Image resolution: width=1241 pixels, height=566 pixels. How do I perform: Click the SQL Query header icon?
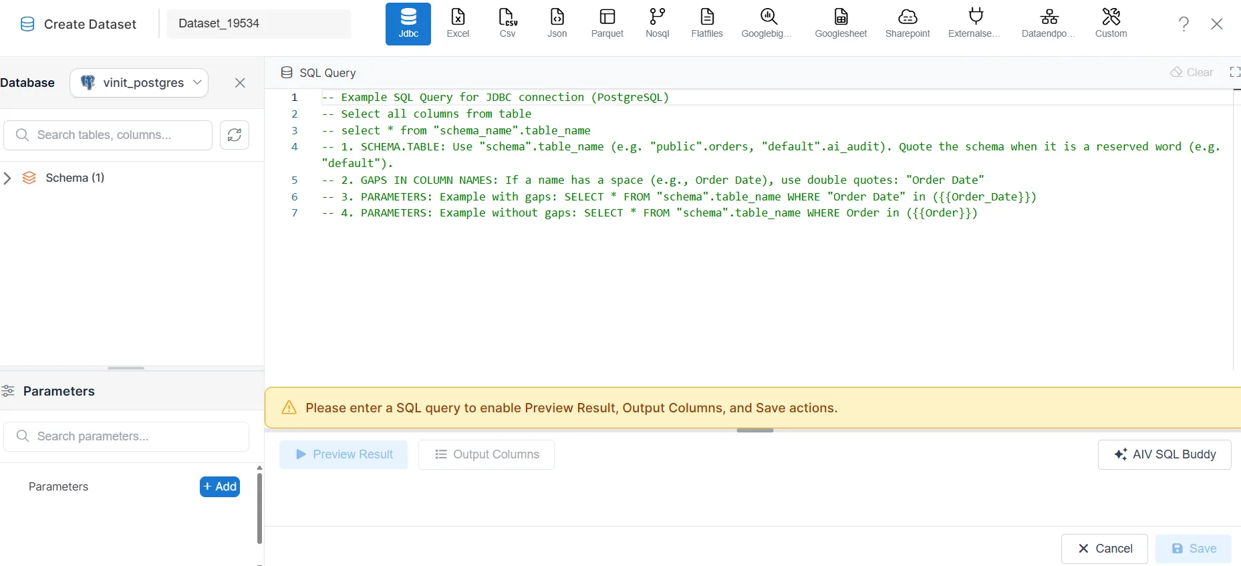tap(287, 72)
